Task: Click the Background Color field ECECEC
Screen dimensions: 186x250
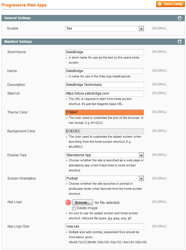Action: (104, 131)
